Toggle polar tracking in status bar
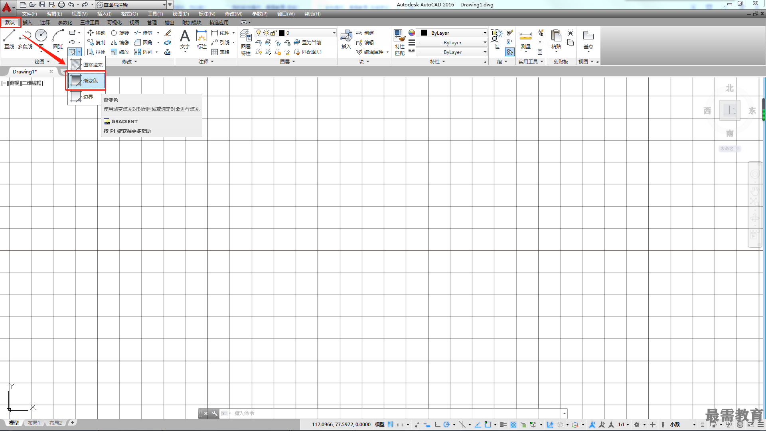 (x=446, y=425)
